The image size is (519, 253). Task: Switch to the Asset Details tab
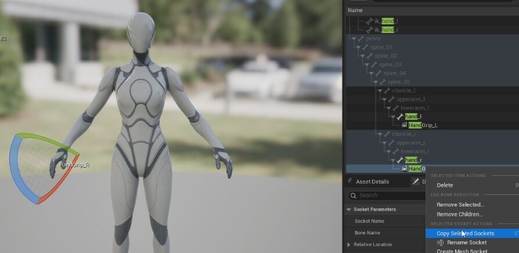[372, 182]
